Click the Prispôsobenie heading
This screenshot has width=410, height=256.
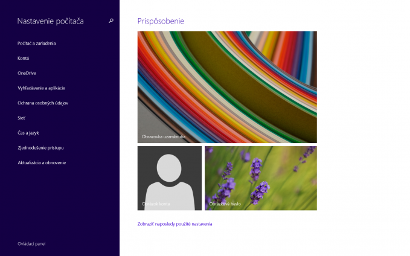pos(161,21)
